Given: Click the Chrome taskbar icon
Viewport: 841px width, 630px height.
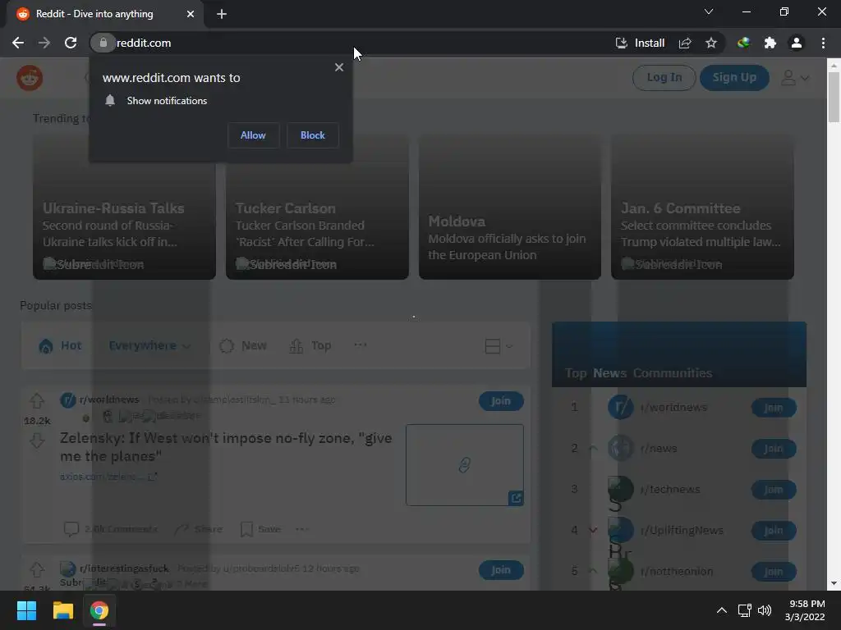Looking at the screenshot, I should [x=99, y=610].
